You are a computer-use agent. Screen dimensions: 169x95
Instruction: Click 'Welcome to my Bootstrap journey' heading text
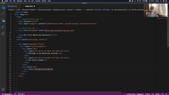43,53
